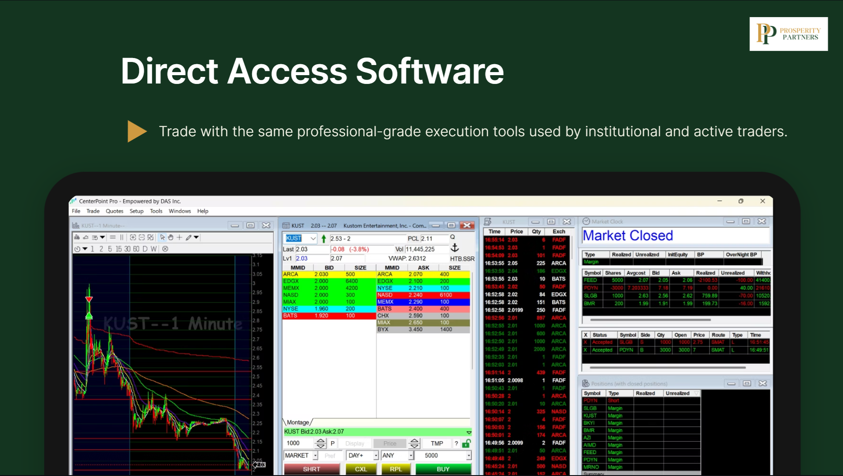Click the P button next to quantity
843x476 pixels.
332,443
